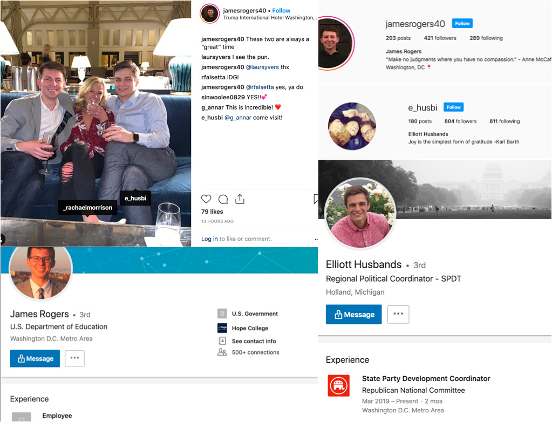
Task: Click 180 posts on e_husbi profile
Action: pyautogui.click(x=420, y=121)
